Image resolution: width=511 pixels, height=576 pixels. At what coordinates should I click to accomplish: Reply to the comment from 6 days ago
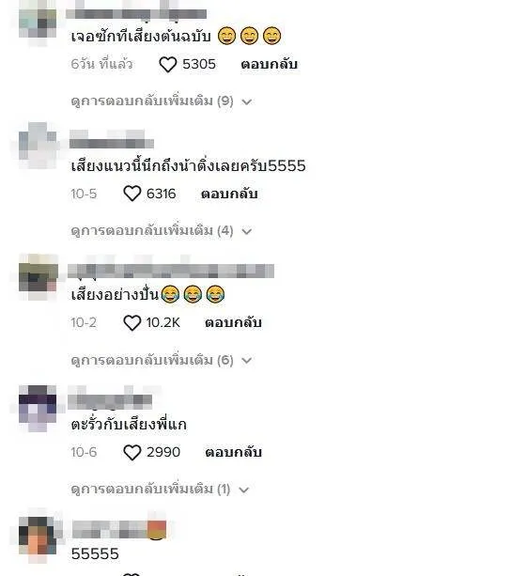coord(269,64)
